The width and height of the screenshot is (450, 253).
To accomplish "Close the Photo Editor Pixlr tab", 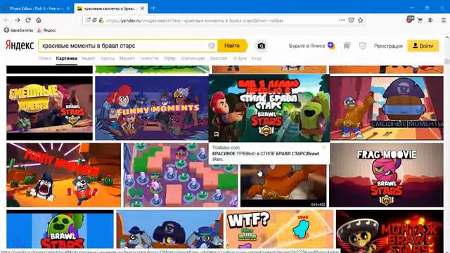I will click(x=68, y=8).
